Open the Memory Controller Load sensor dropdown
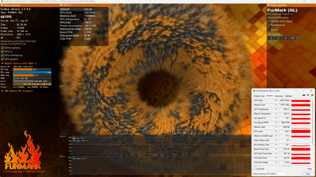Screen dimensions: 316x177 [276, 136]
